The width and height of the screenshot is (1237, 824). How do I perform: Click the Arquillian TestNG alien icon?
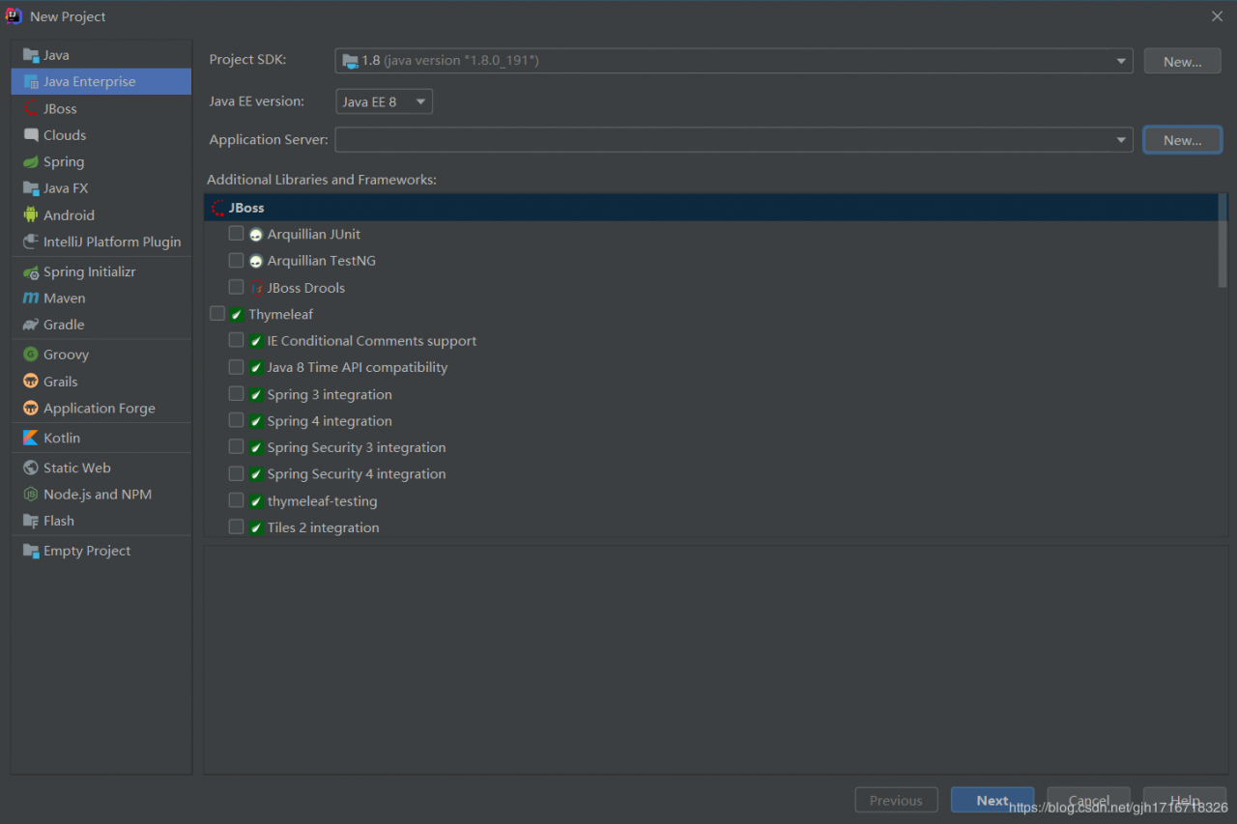coord(256,261)
